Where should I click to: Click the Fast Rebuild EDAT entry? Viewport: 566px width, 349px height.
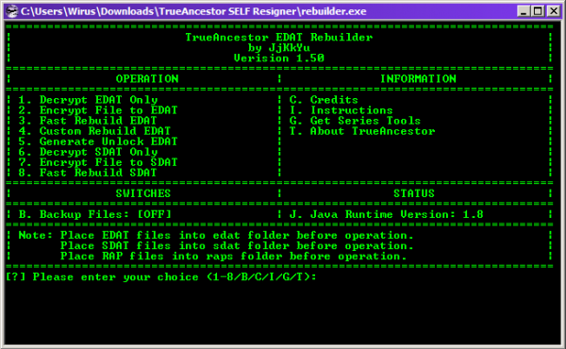88,121
